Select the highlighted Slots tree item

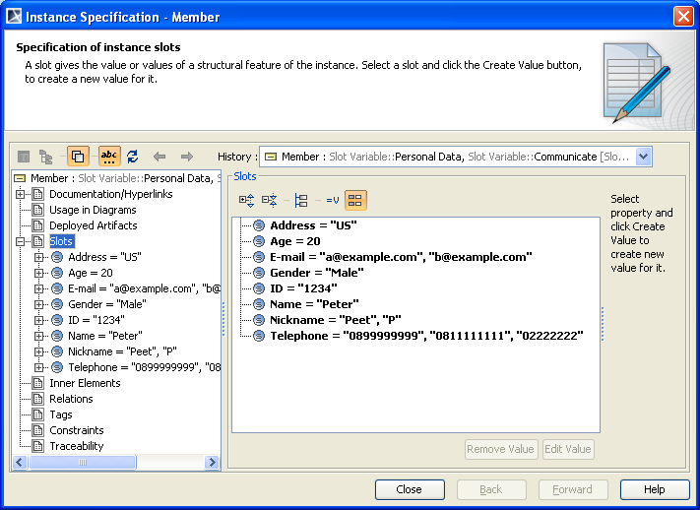tap(61, 241)
